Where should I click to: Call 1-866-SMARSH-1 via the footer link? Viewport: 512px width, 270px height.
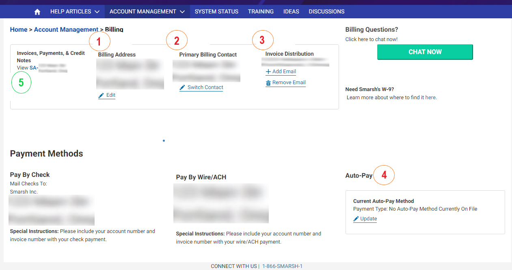(282, 266)
